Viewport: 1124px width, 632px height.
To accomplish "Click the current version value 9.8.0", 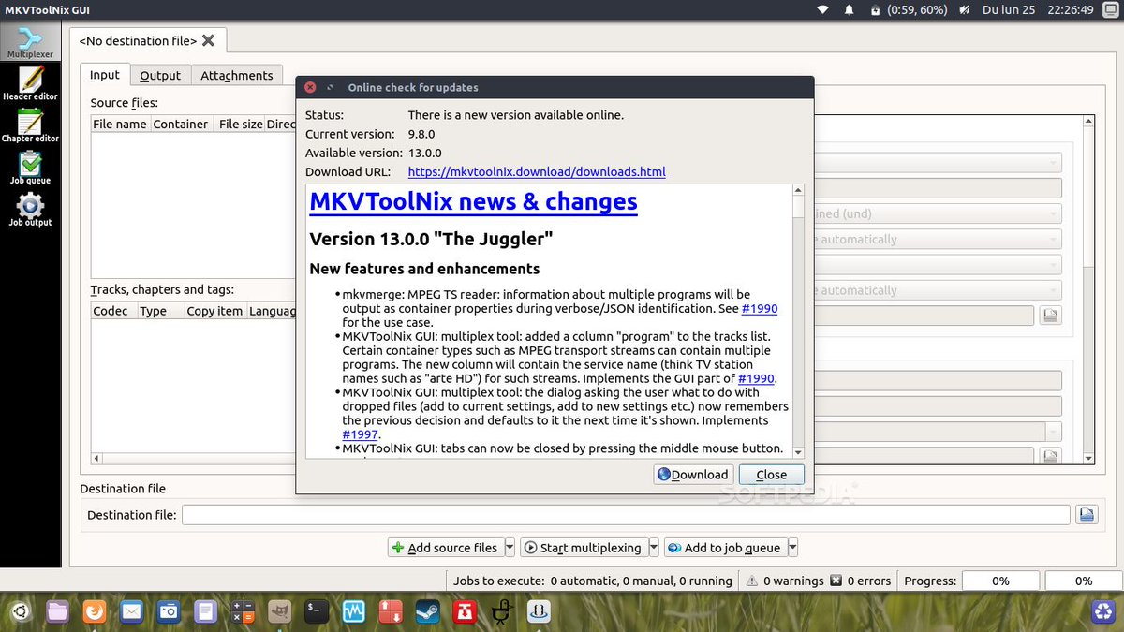I will click(x=421, y=134).
